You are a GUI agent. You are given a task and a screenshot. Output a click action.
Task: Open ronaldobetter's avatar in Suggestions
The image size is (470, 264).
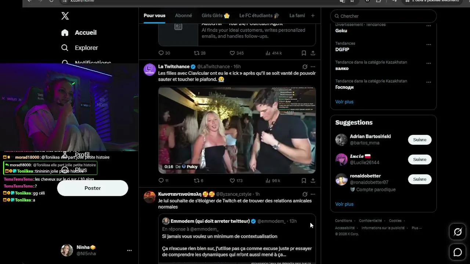[x=341, y=179]
